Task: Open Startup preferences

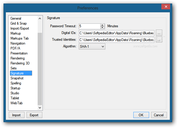Action: [x=15, y=88]
